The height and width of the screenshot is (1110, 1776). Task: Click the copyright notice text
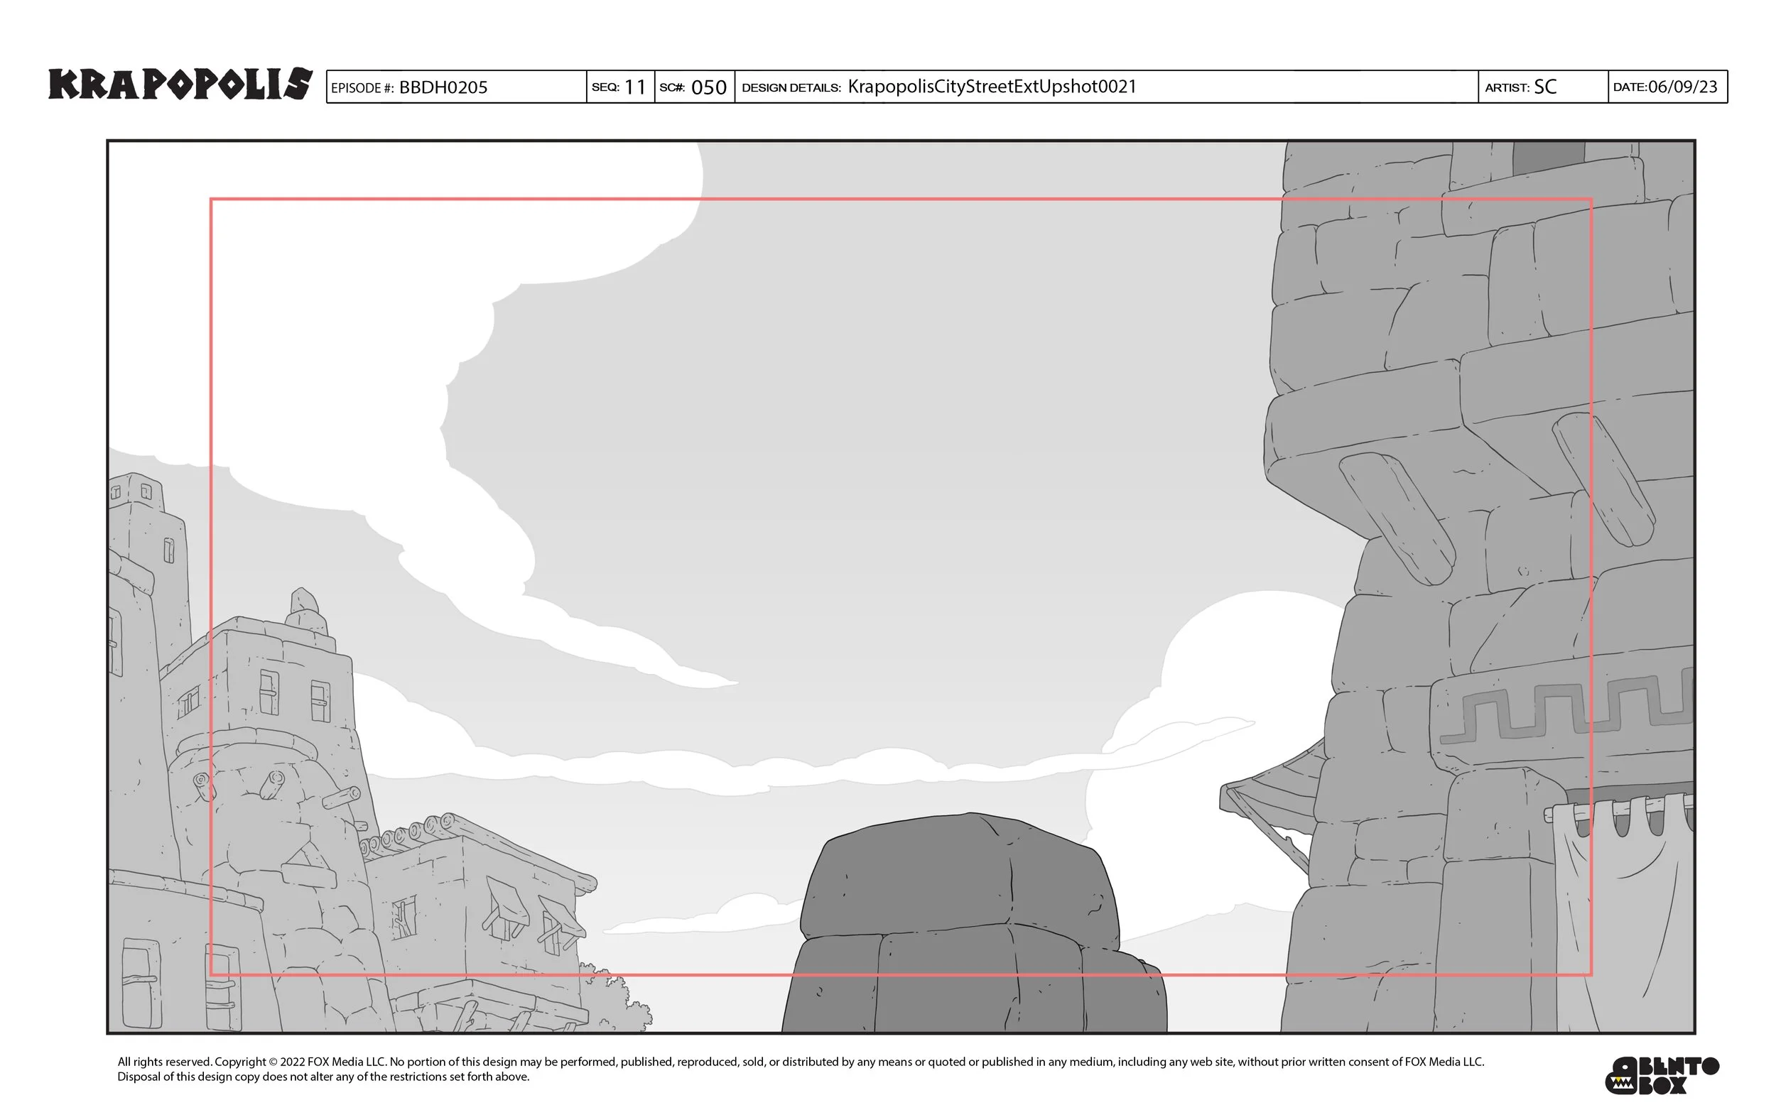click(800, 1069)
